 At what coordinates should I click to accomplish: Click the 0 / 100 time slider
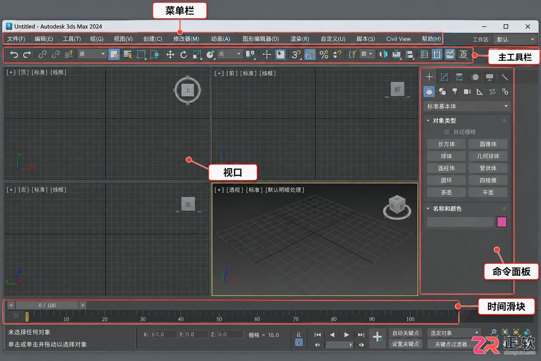(47, 305)
